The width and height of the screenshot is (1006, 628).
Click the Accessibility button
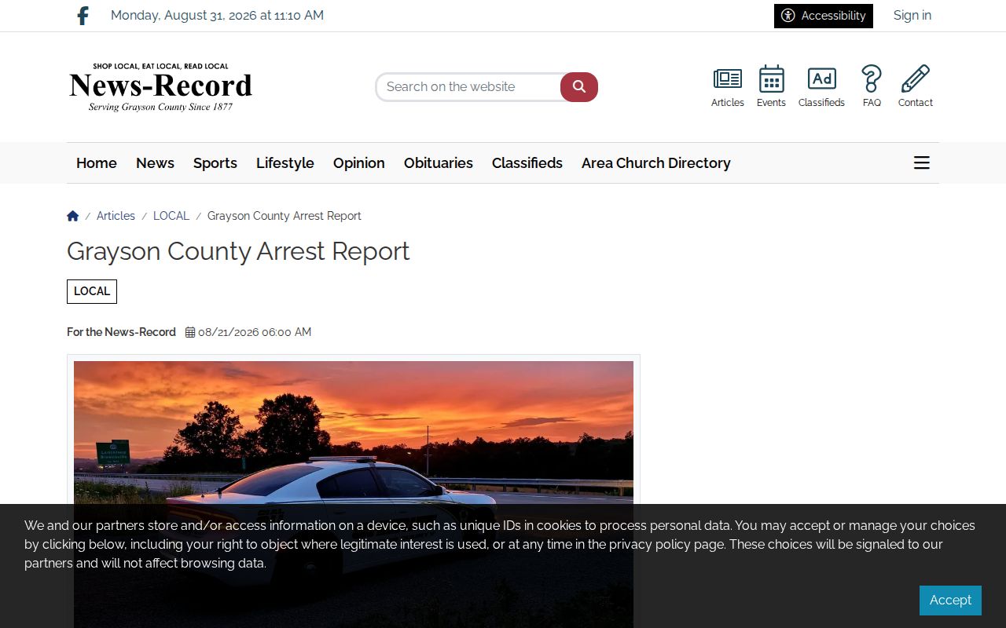coord(824,16)
